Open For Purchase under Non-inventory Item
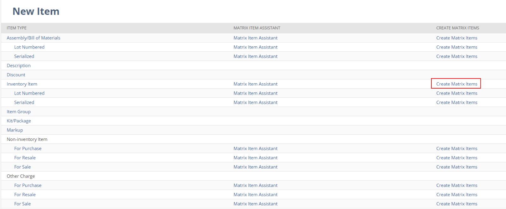506x209 pixels. 28,148
